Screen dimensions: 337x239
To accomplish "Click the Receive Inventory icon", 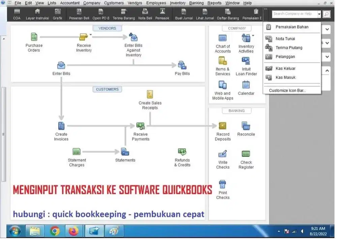I will click(83, 37).
